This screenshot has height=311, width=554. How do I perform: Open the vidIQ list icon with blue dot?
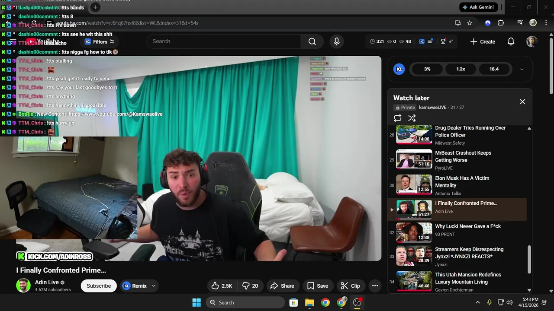(x=430, y=41)
